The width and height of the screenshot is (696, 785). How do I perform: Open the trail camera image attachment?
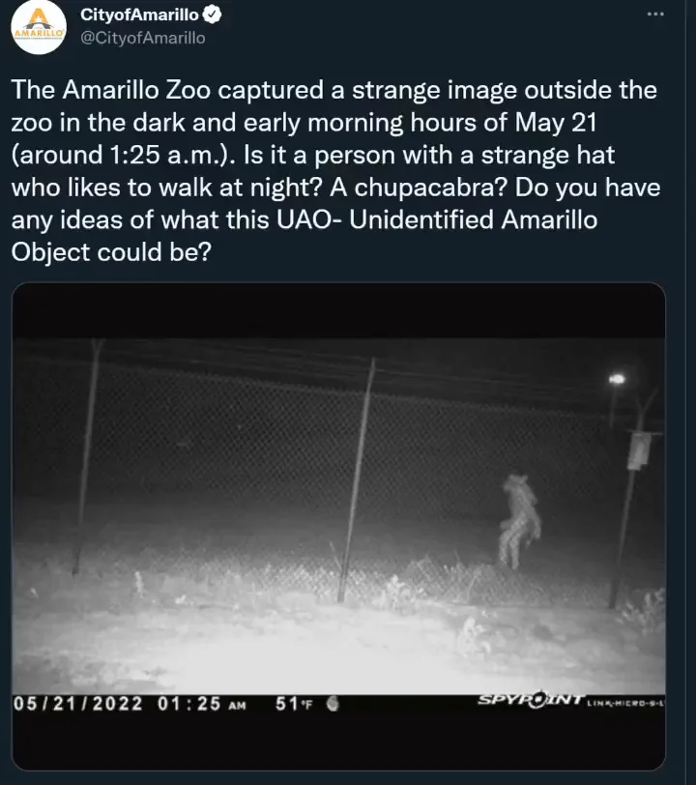(338, 526)
